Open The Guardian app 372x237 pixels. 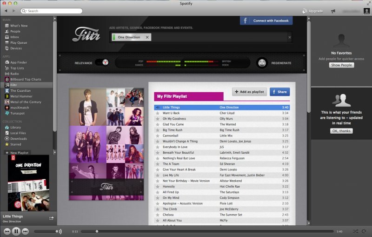tap(20, 91)
